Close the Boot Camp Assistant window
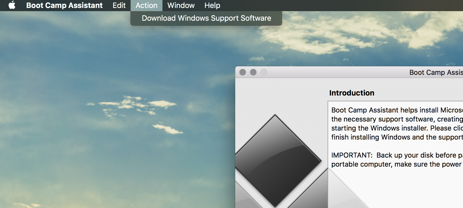The height and width of the screenshot is (208, 463). [x=243, y=72]
